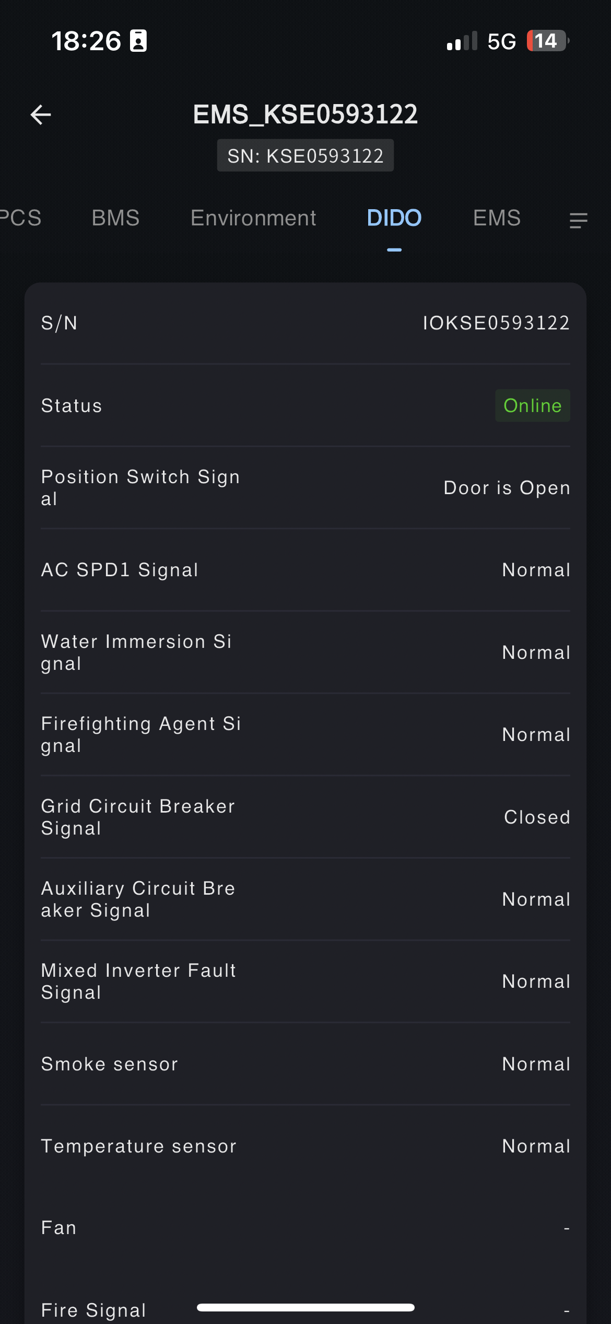
Task: Select the Door is Open value
Action: coord(507,488)
